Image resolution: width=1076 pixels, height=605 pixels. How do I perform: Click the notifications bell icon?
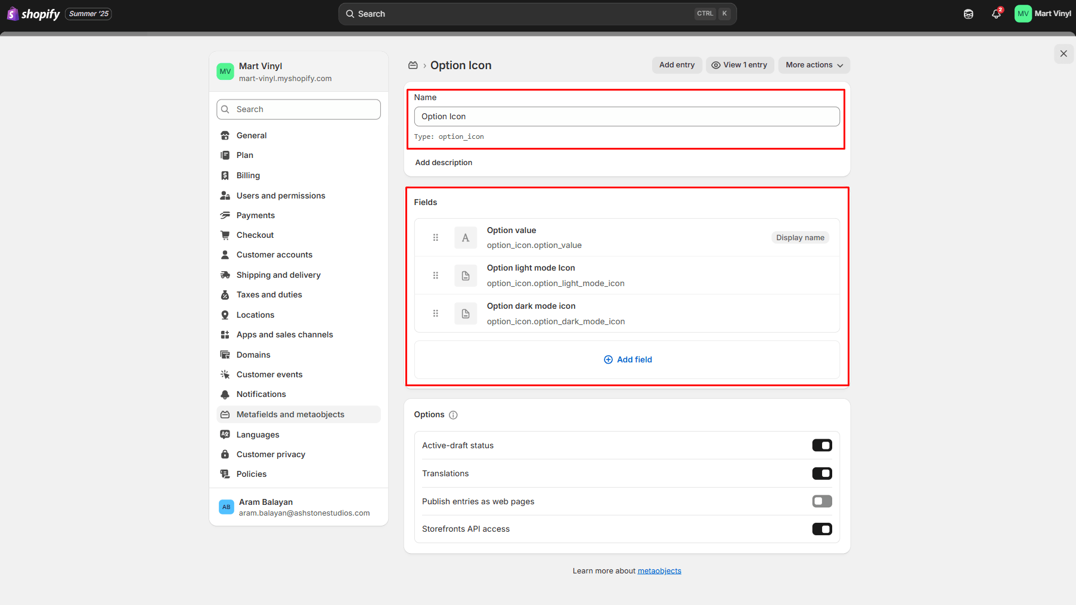pyautogui.click(x=996, y=14)
